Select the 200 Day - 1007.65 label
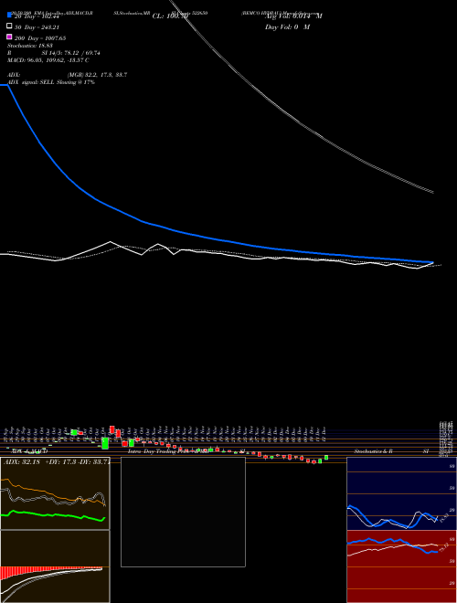 pyautogui.click(x=40, y=38)
